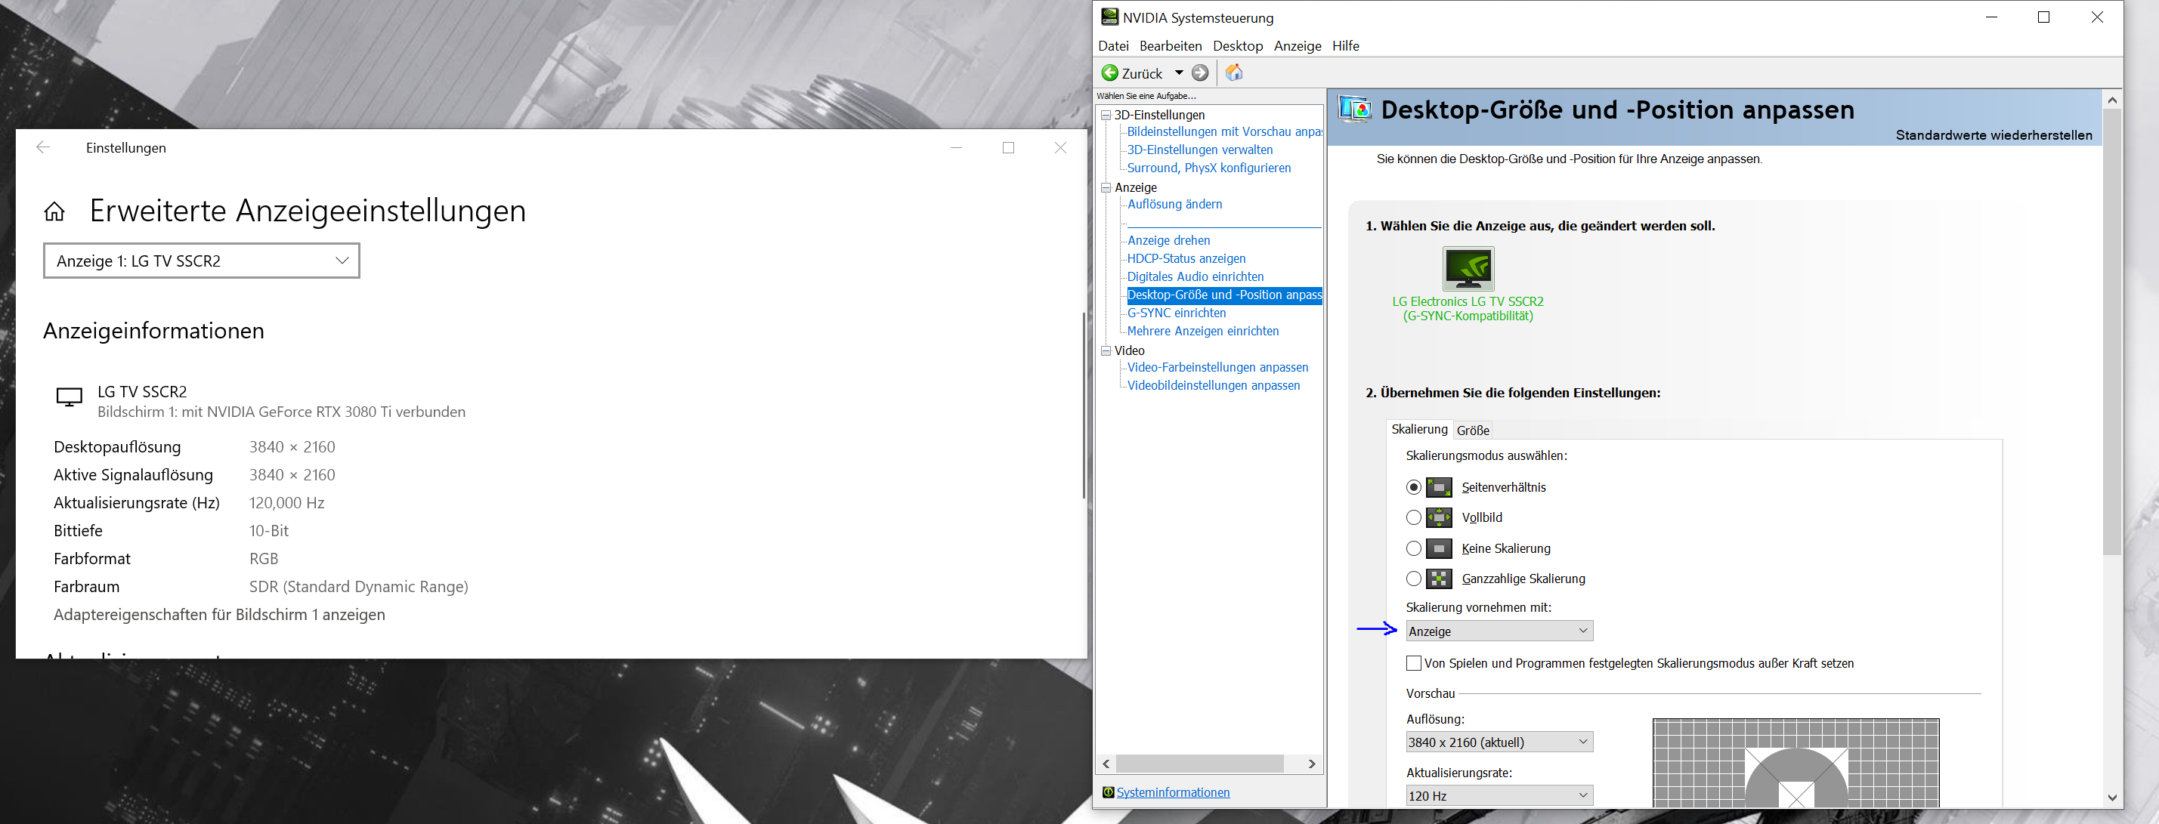Enable override scaling mode checkbox
Viewport: 2159px width, 824px height.
(x=1414, y=663)
